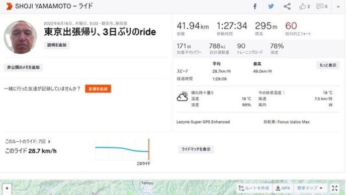Viewport: 347px width, 195px height.
Task: Open Shoji Yamamoto's profile photo
Action: [x=20, y=37]
